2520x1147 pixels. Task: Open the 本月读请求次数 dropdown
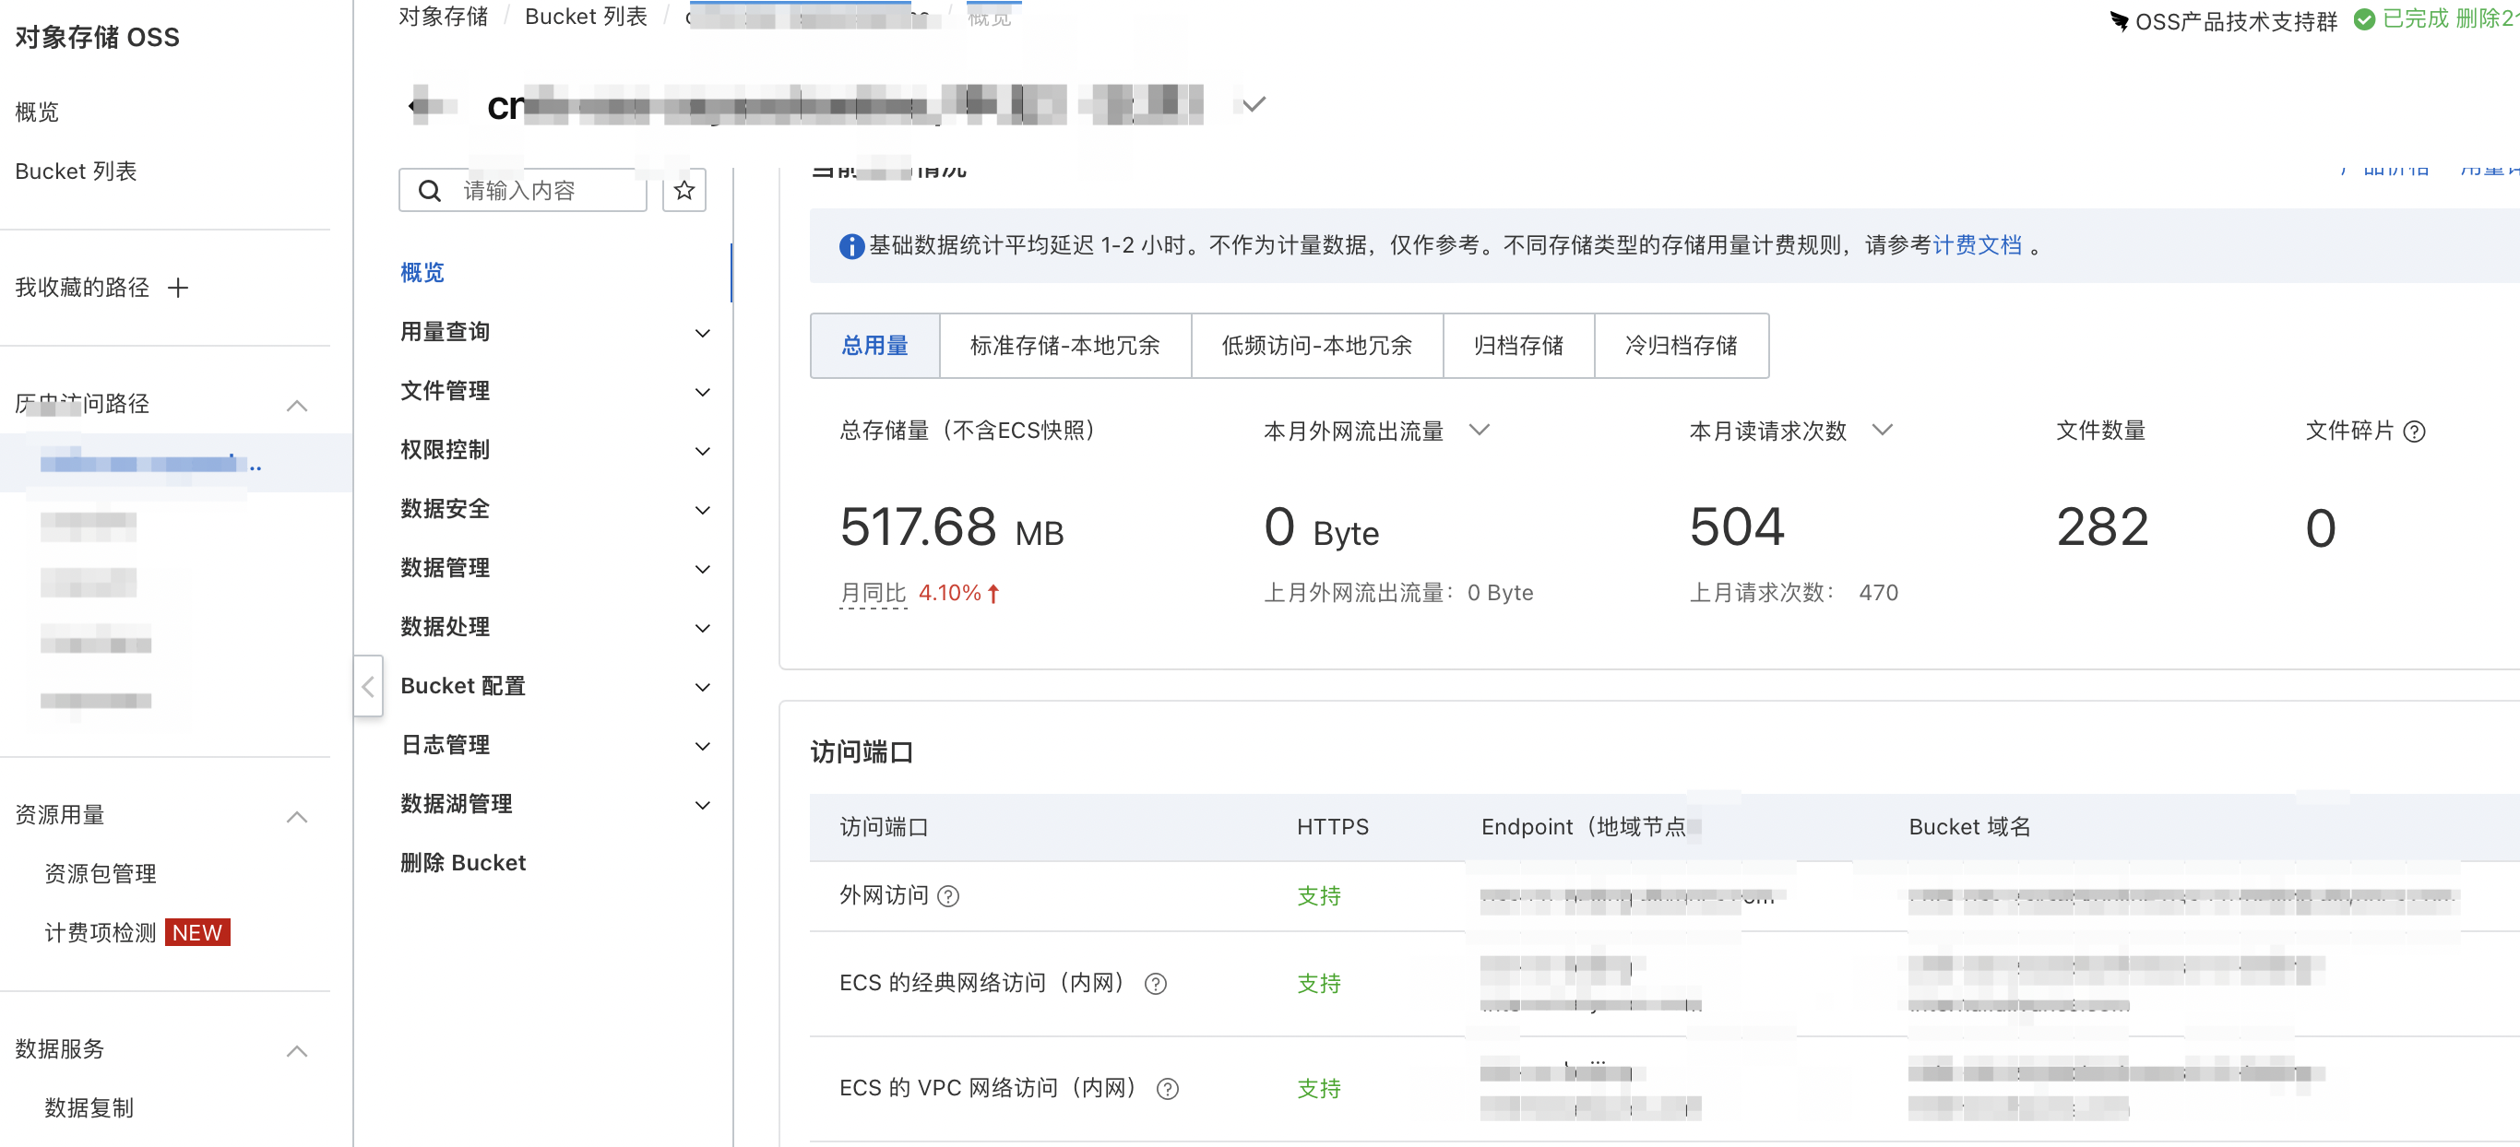coord(1883,431)
